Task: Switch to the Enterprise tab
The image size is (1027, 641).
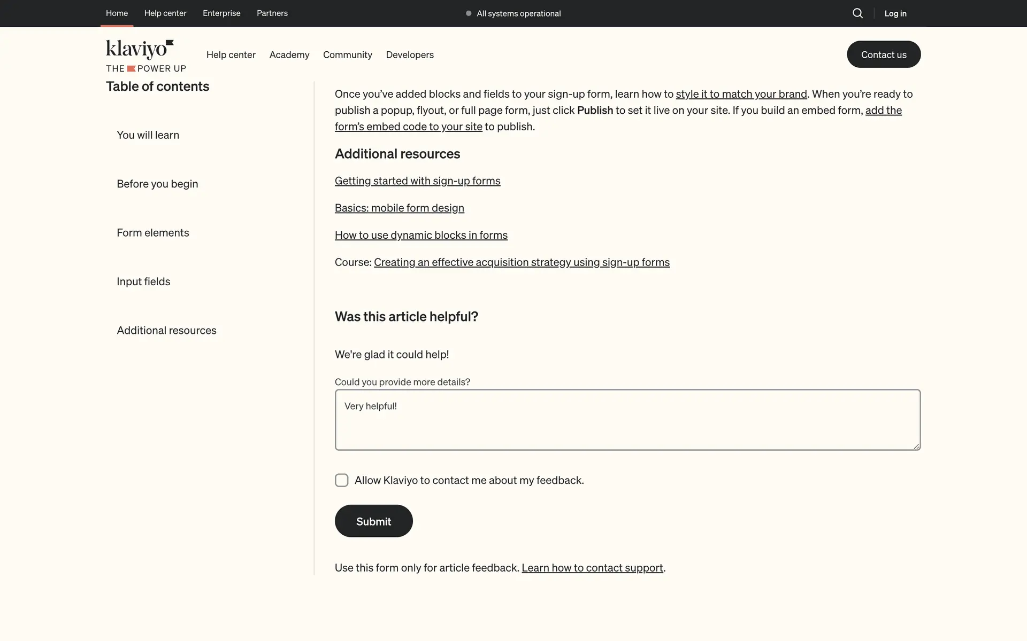Action: 221,13
